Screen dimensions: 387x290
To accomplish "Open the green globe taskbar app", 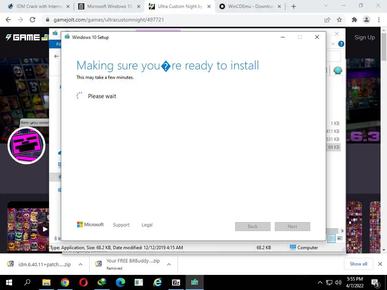I will (102, 282).
